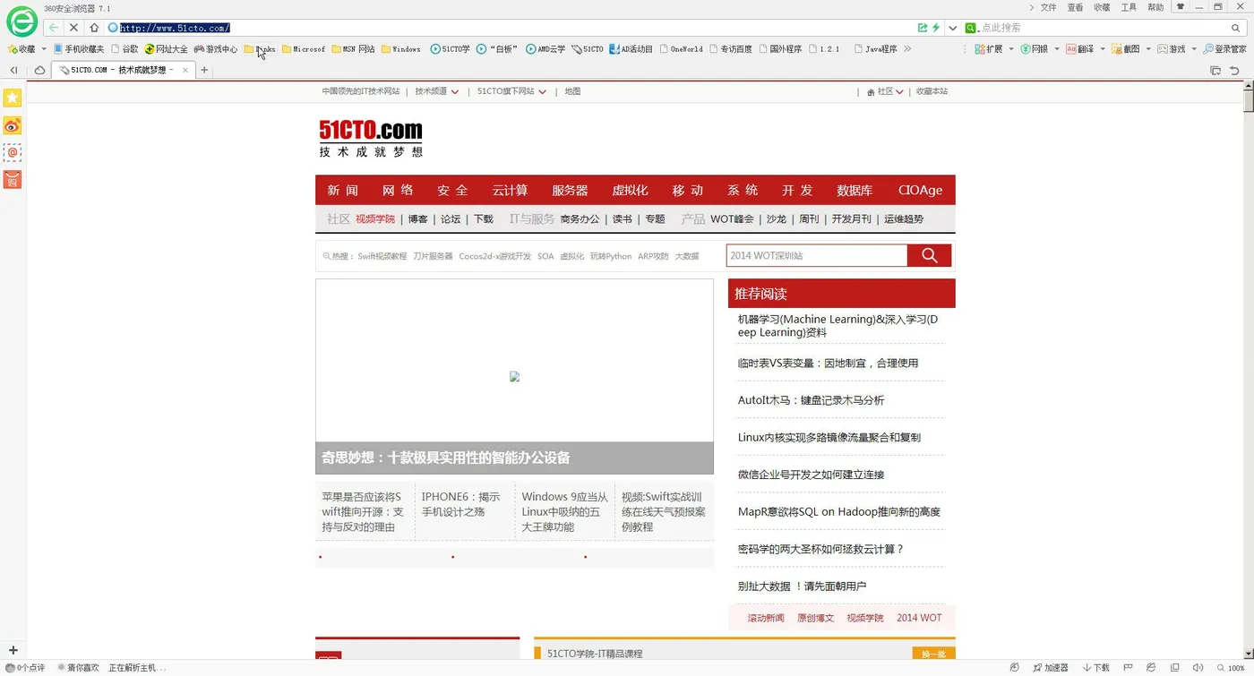
Task: Open the skin (shirt) icon in the title bar
Action: (1181, 7)
